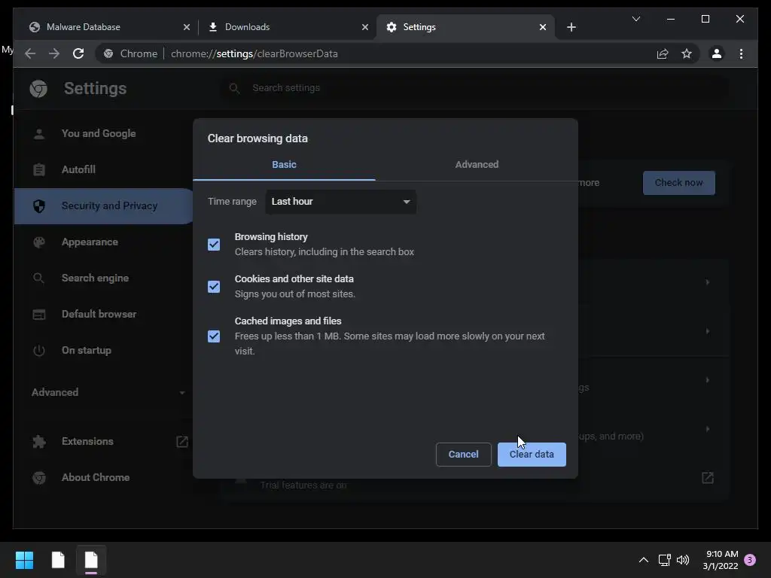Click the Extensions puzzle piece icon
This screenshot has height=578, width=771.
coord(39,442)
